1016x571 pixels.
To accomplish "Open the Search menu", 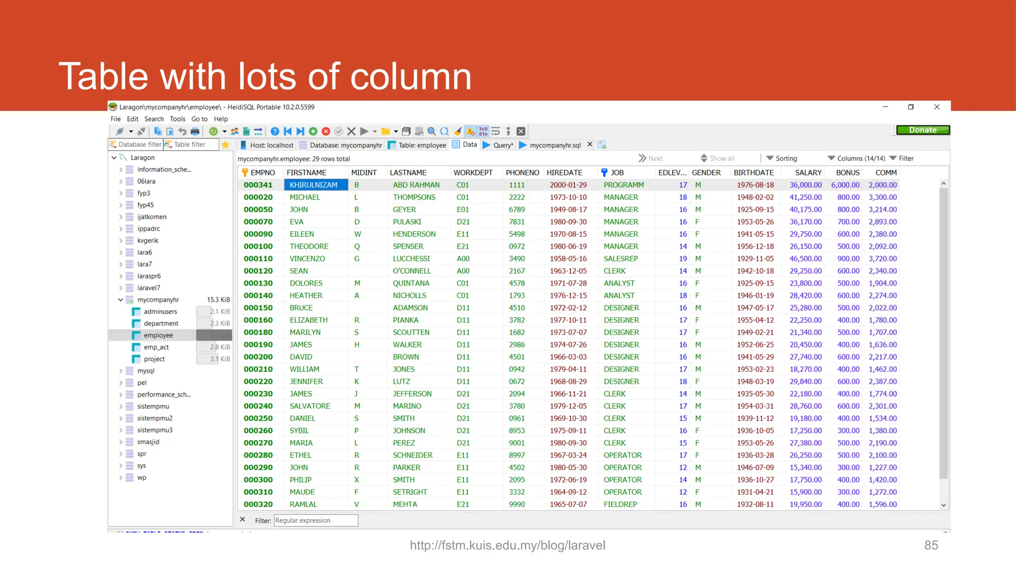I will click(154, 119).
